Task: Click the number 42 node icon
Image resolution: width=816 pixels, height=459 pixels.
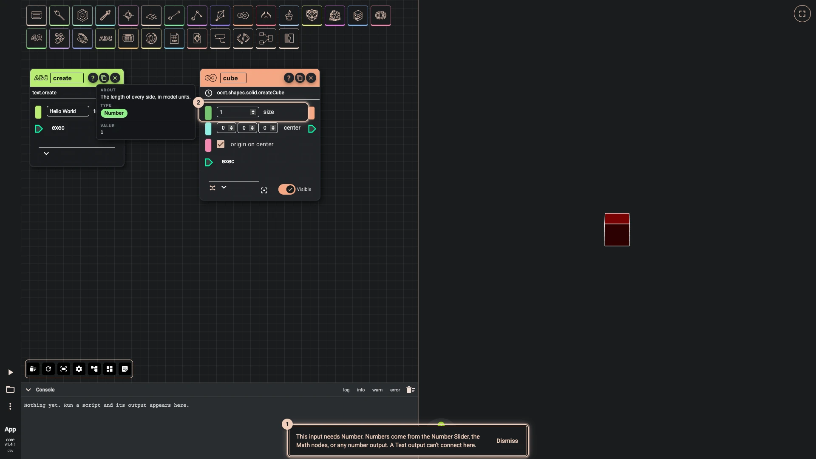Action: tap(37, 38)
